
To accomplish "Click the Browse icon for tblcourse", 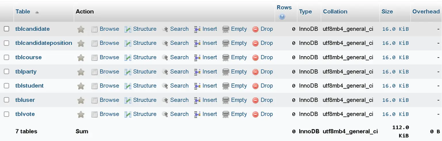I will tap(94, 58).
